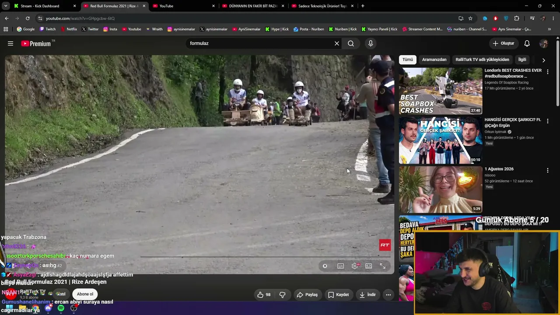This screenshot has width=560, height=315.
Task: Open options for London's BEST CRASHES video
Action: 547,72
